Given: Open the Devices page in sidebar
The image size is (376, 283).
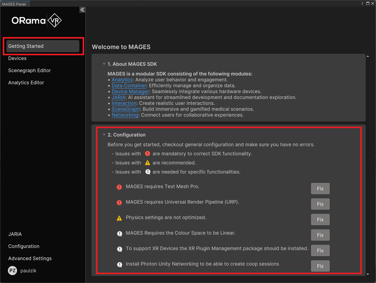Looking at the screenshot, I should 17,58.
